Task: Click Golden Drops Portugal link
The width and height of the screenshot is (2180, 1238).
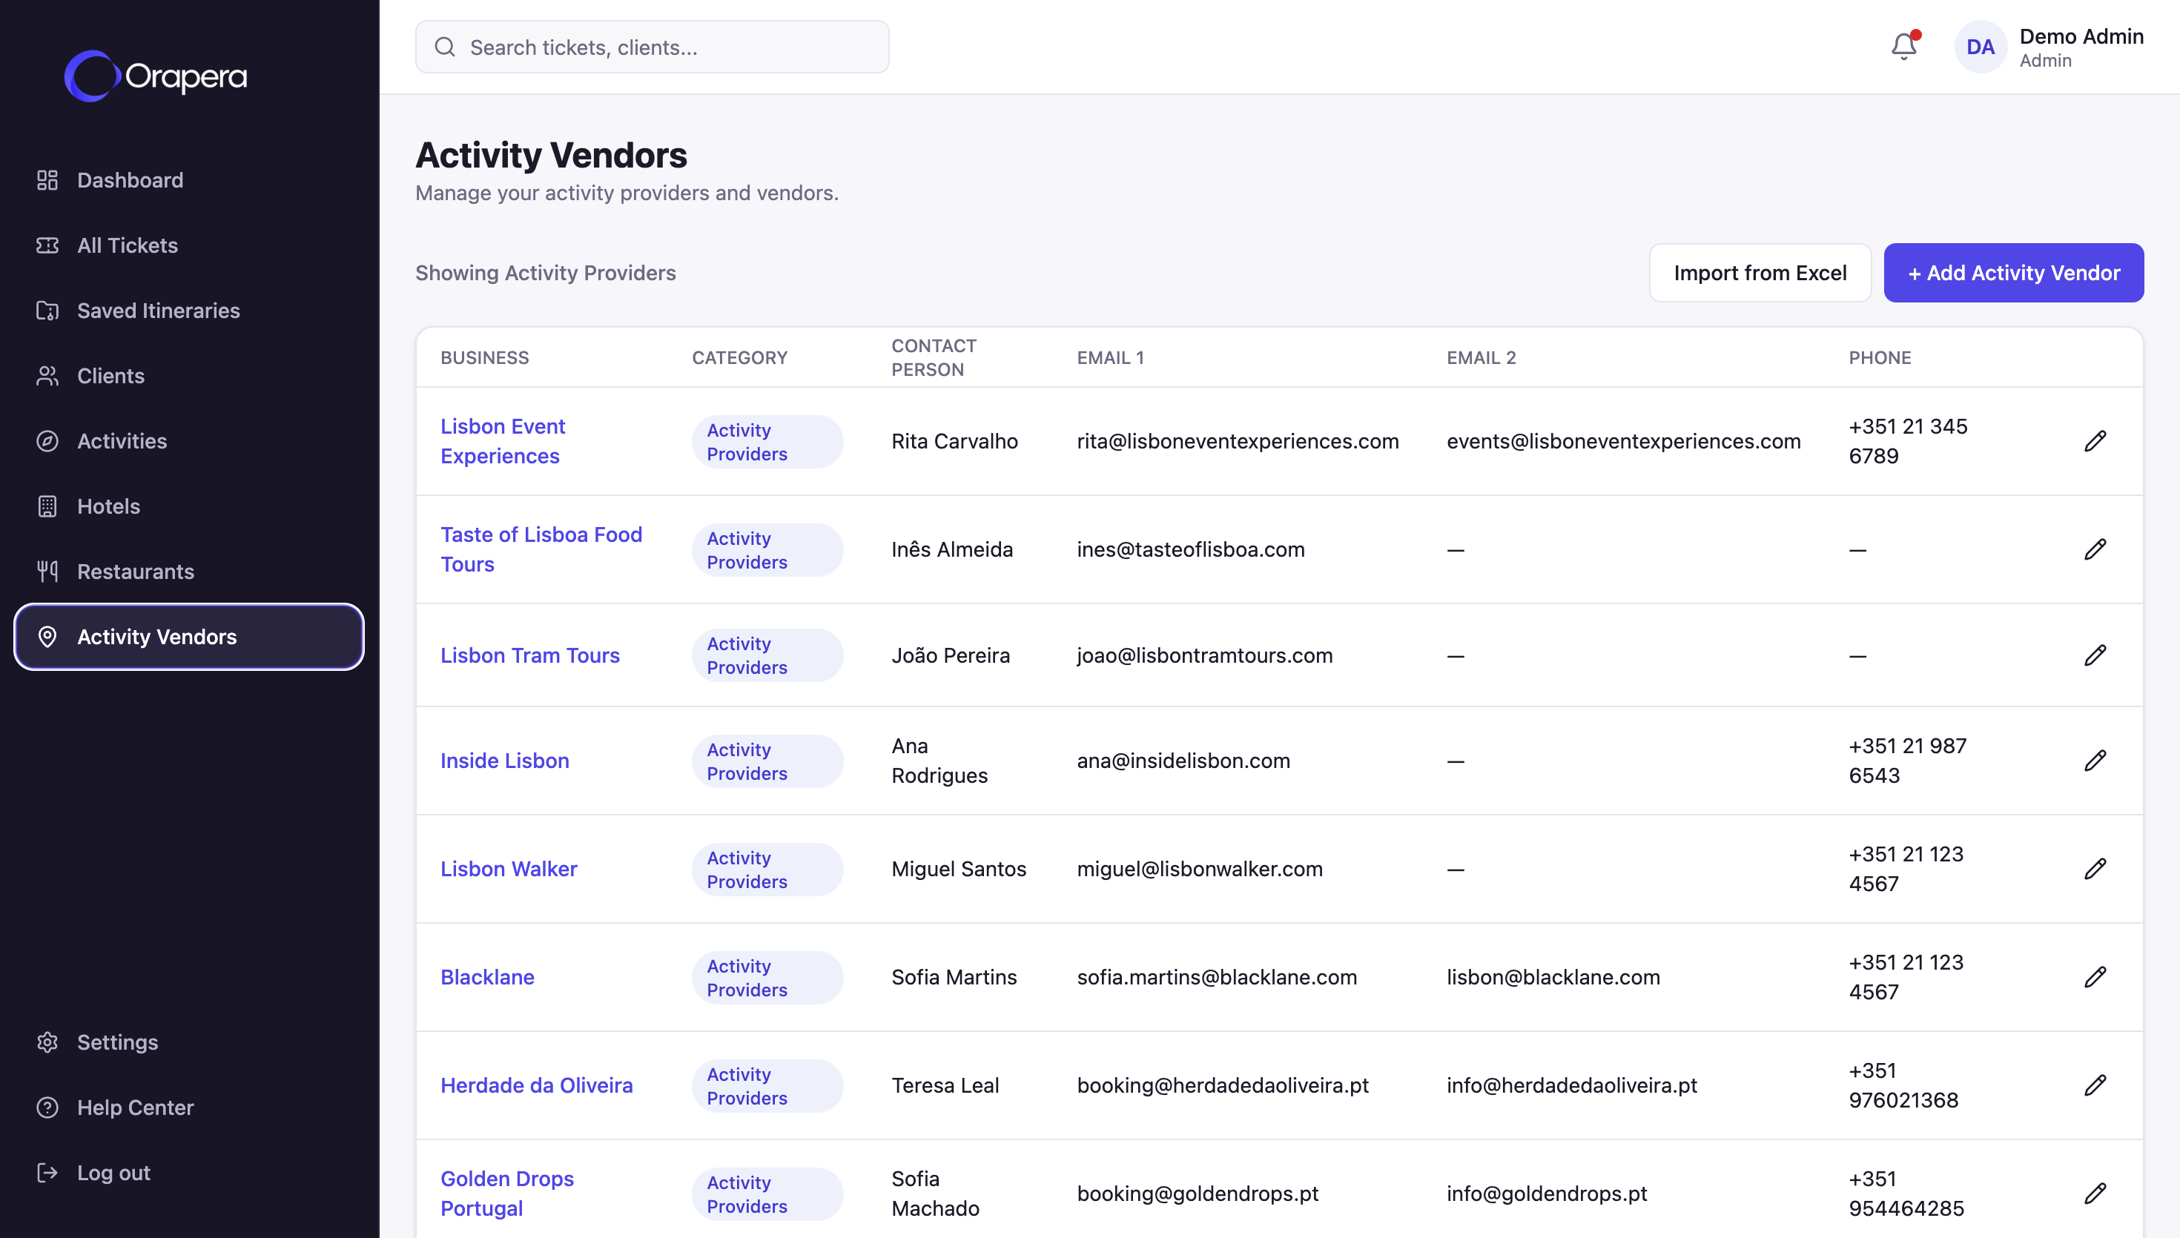Action: point(506,1194)
